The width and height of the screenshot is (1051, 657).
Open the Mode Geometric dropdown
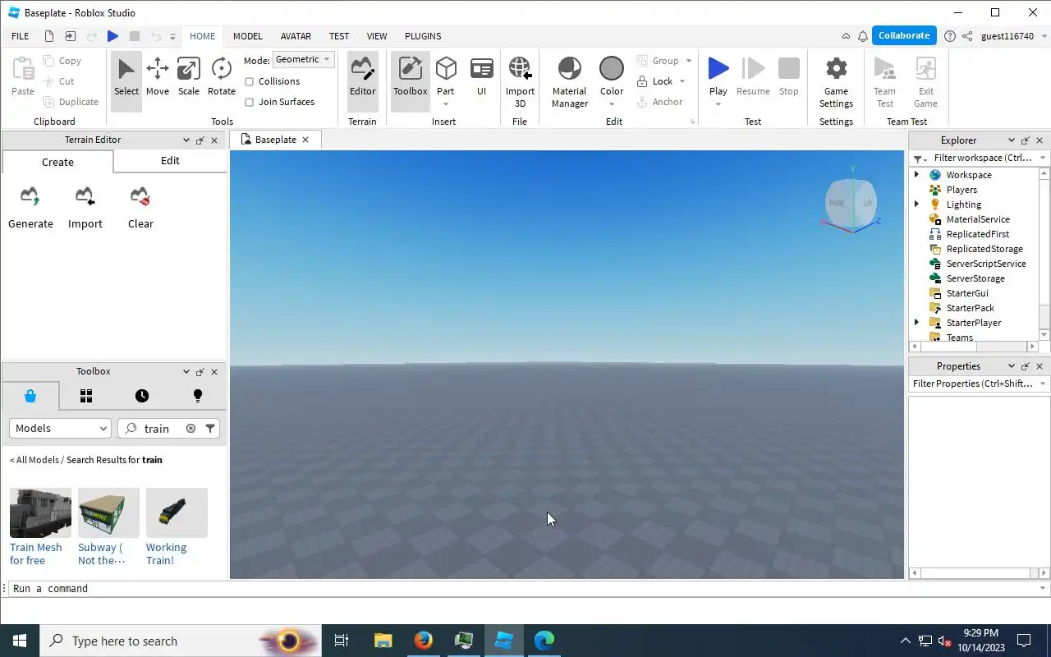click(304, 60)
